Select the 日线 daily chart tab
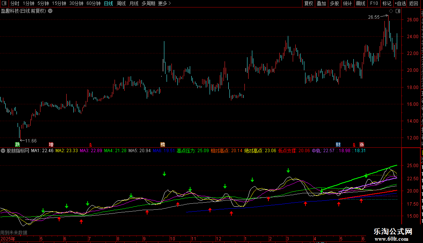 pos(109,3)
